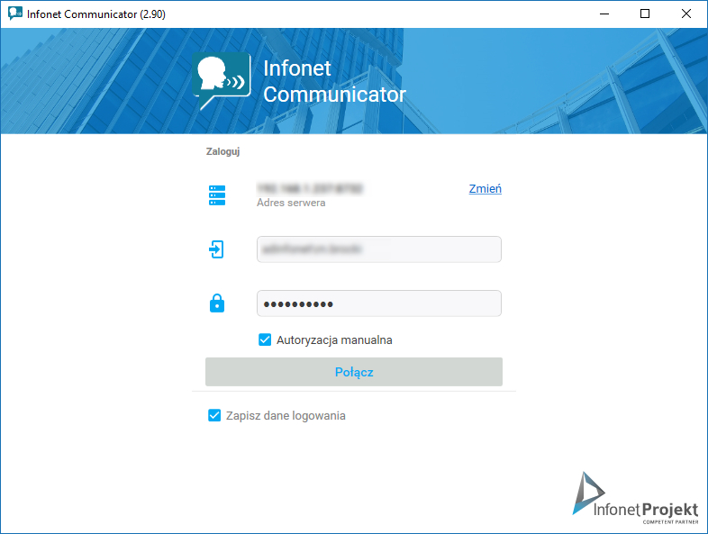Image resolution: width=708 pixels, height=534 pixels.
Task: Click the blue padlock icon
Action: 217,303
